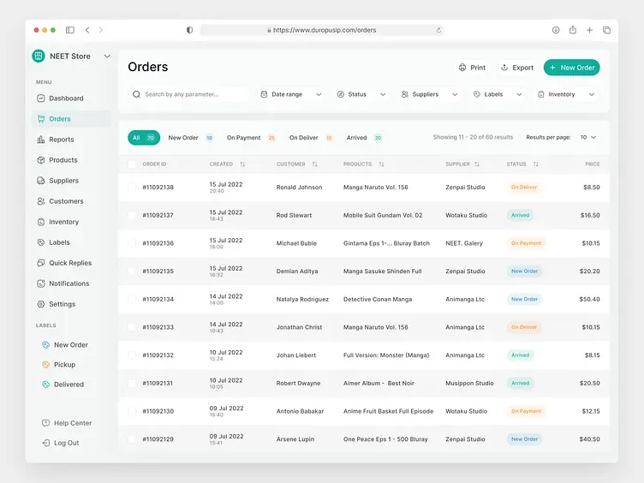Switch to the New Order tab

191,138
